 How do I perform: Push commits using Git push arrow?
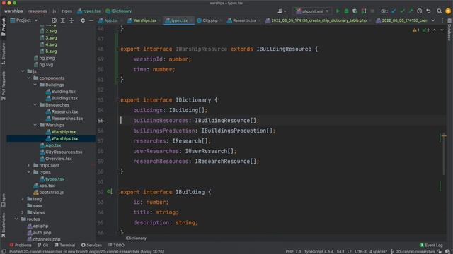[x=411, y=11]
